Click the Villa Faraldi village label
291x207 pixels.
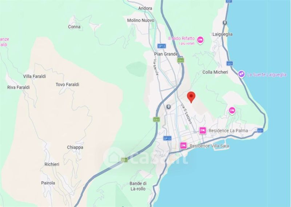(x=35, y=76)
